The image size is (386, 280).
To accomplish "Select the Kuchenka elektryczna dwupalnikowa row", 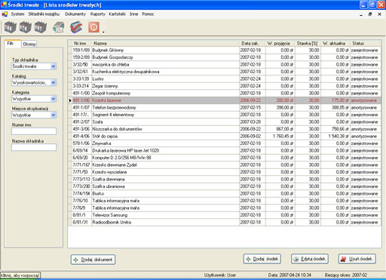I will point(225,72).
